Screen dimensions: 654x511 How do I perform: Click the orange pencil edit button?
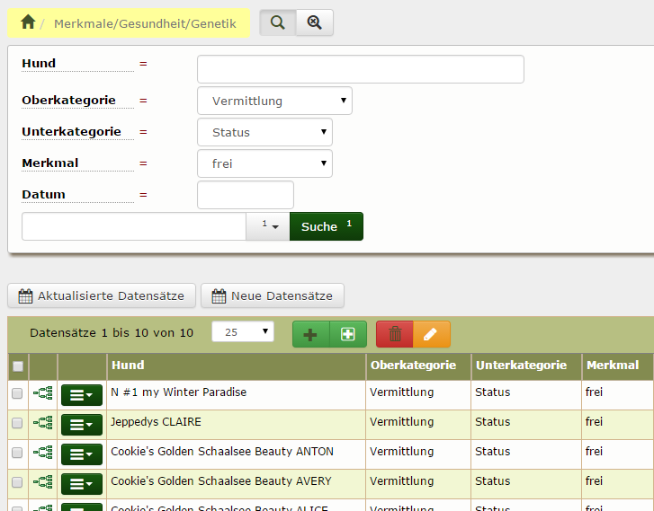pos(432,334)
